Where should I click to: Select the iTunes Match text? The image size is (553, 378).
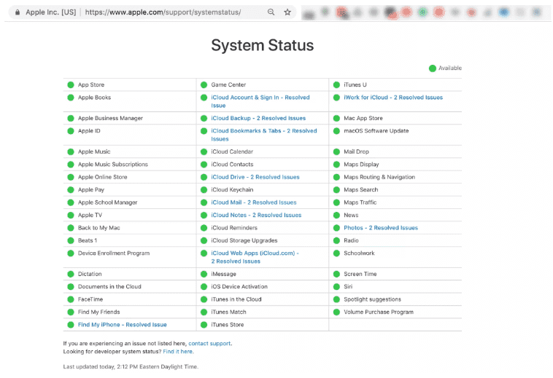[x=228, y=312]
